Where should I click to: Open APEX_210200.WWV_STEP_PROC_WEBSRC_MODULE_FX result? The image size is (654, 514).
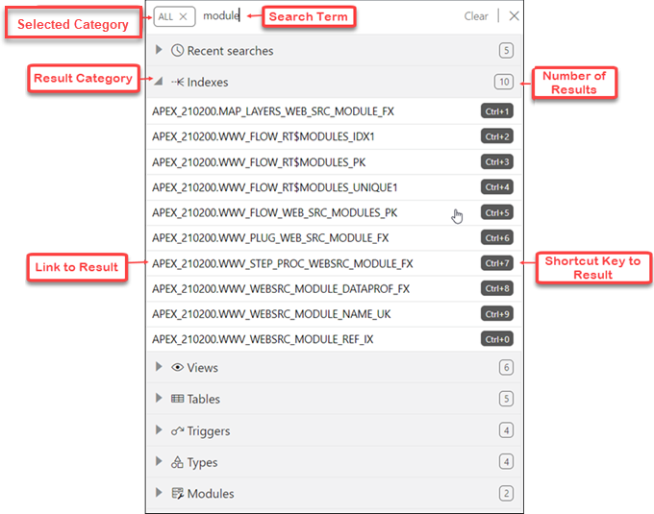tap(283, 263)
